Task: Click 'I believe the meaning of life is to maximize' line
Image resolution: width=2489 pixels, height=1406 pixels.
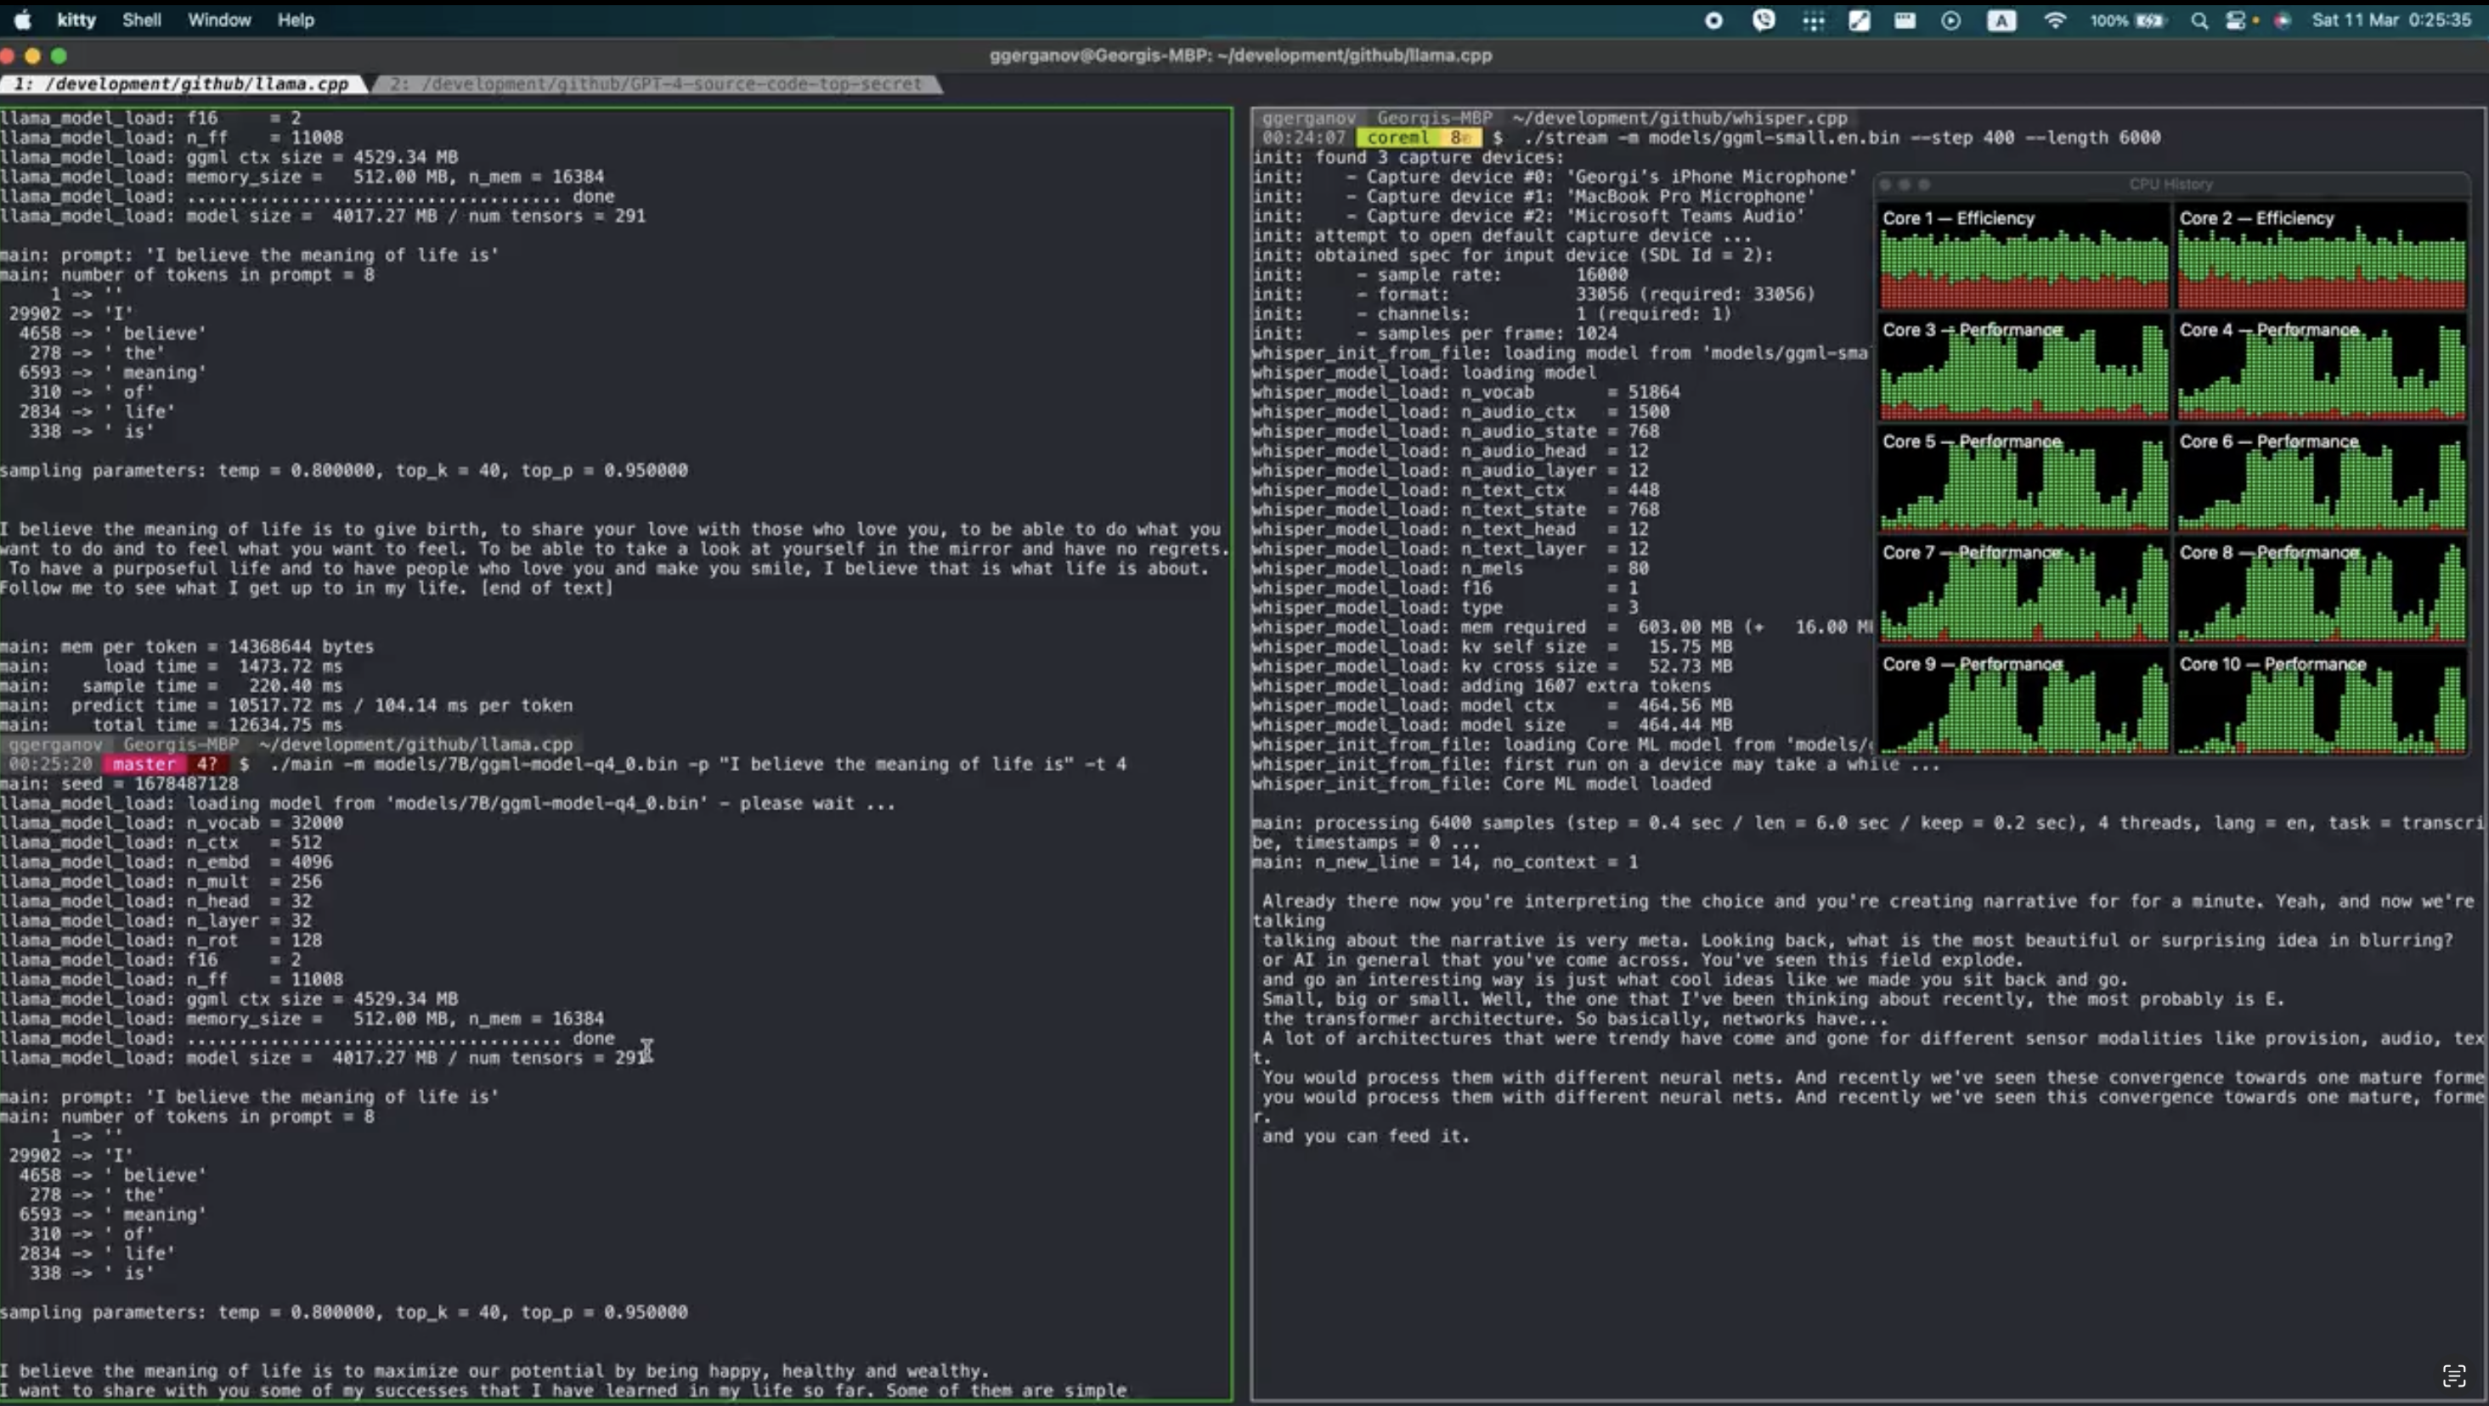Action: coord(494,1370)
